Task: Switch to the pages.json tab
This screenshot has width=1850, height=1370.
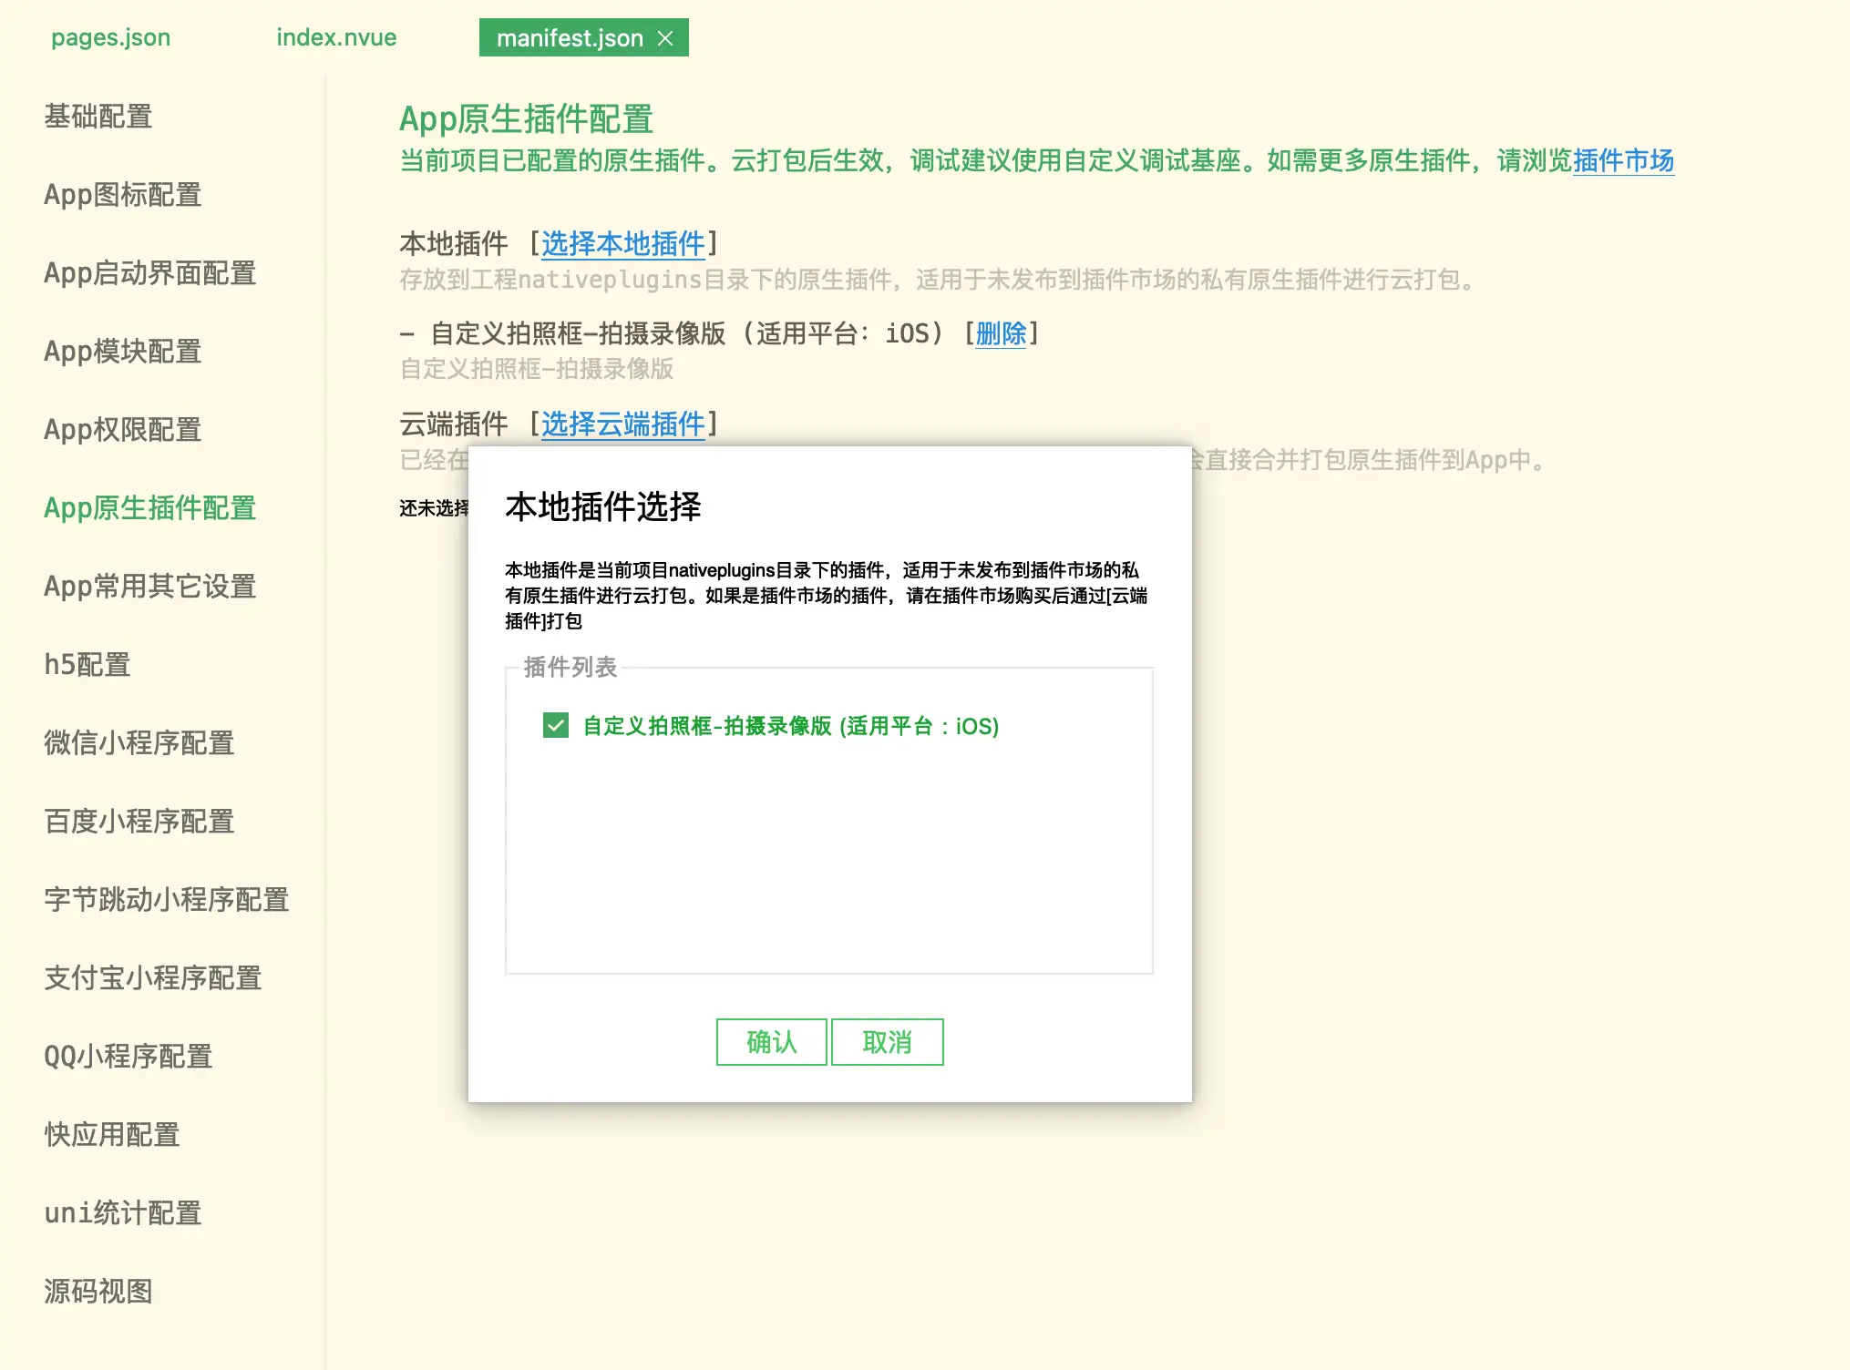Action: (110, 37)
